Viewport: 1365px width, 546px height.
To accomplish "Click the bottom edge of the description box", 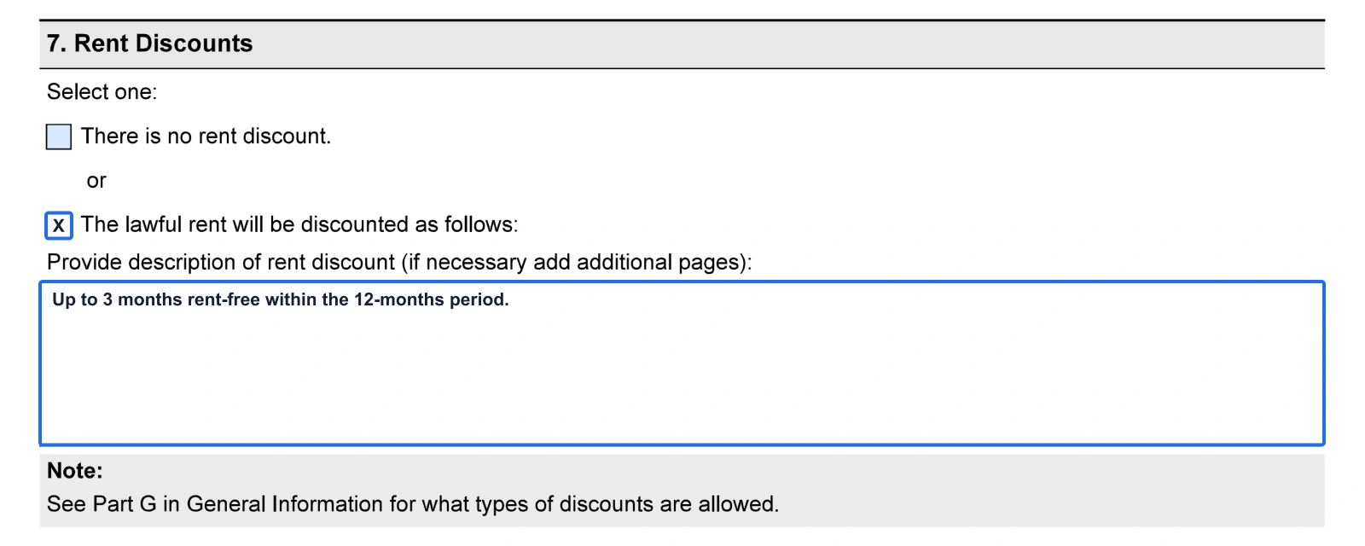I will [682, 441].
